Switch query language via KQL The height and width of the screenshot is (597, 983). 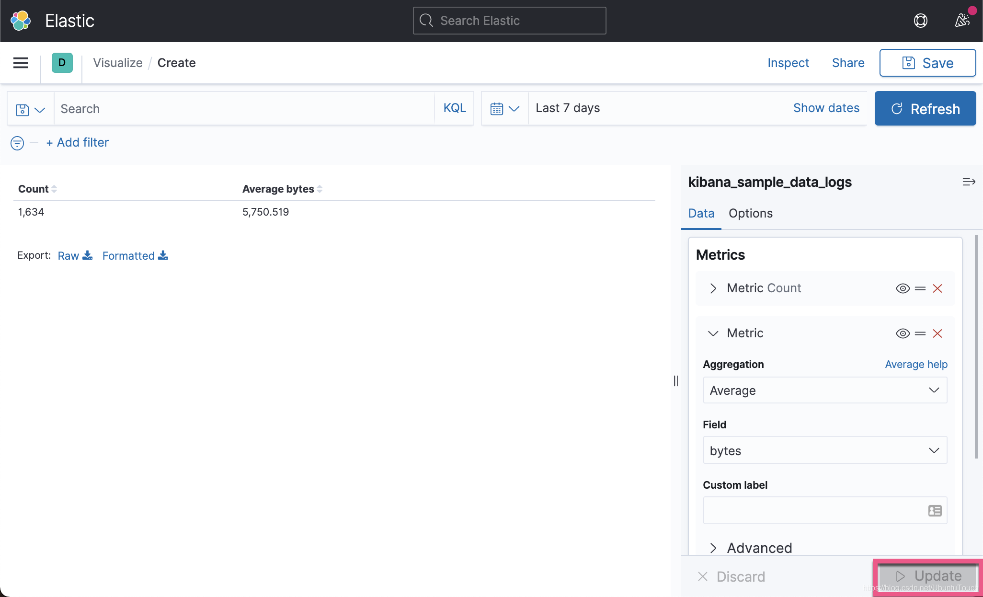click(454, 108)
